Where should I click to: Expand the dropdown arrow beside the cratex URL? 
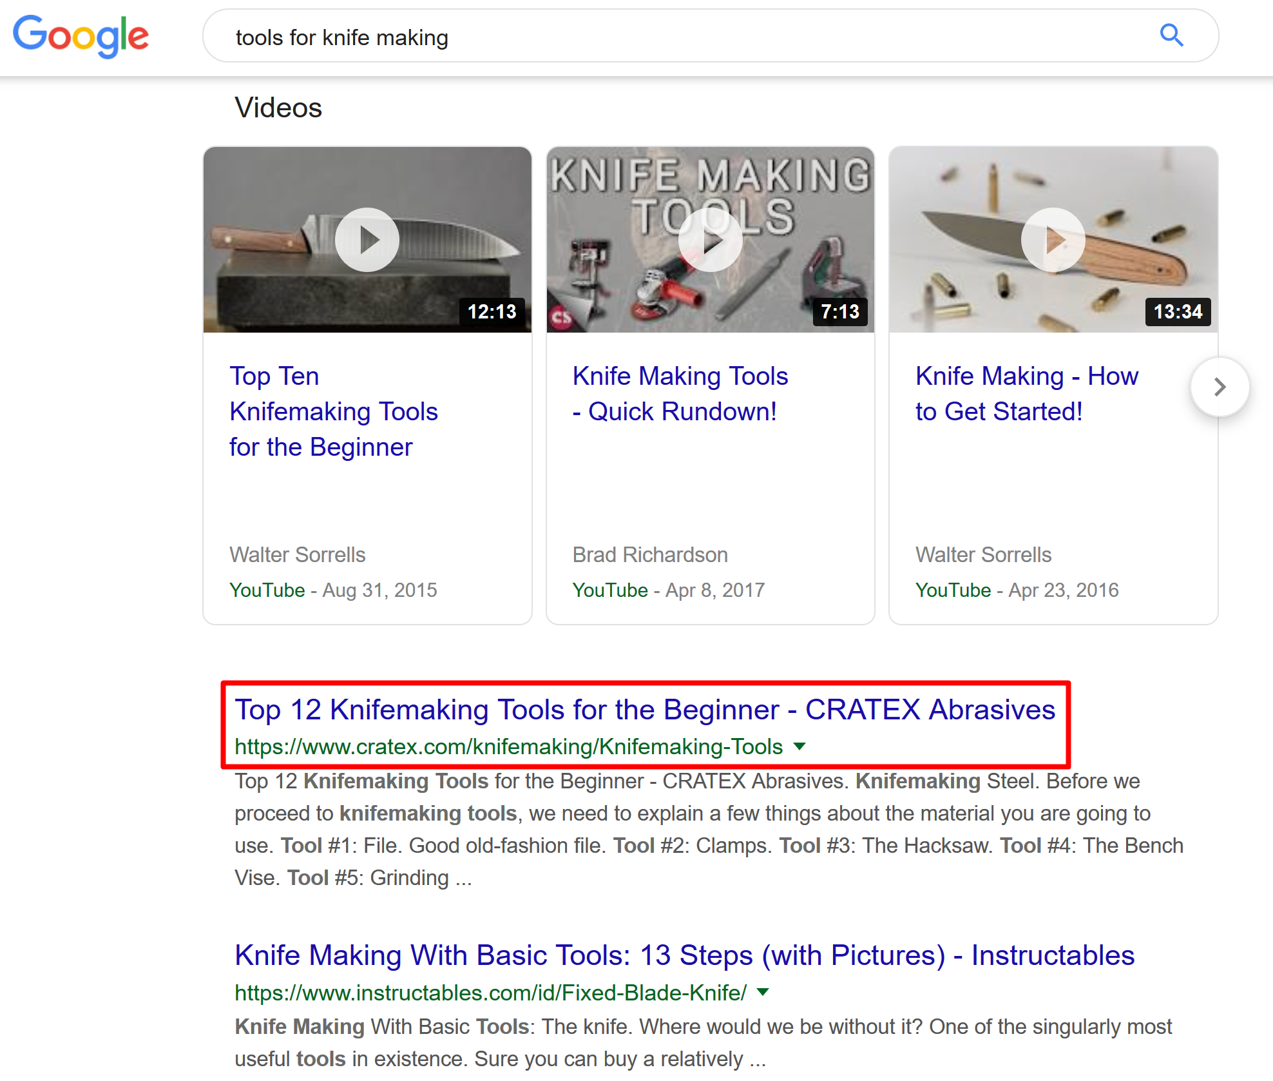pyautogui.click(x=799, y=746)
